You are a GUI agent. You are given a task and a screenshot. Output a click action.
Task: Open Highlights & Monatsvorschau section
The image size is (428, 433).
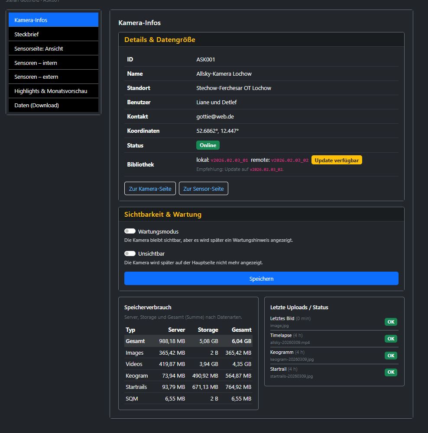pos(53,91)
